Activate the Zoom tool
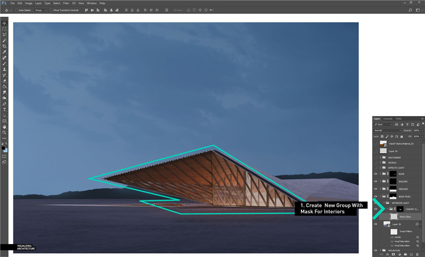This screenshot has height=257, width=425. point(4,132)
